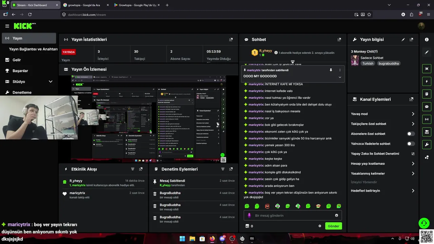Pop out the Yayın İstatistikleri panel
Image resolution: width=434 pixels, height=244 pixels.
[x=231, y=40]
